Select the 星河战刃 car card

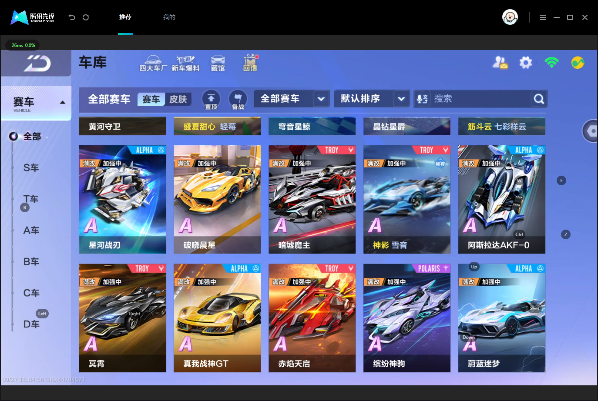[x=123, y=200]
